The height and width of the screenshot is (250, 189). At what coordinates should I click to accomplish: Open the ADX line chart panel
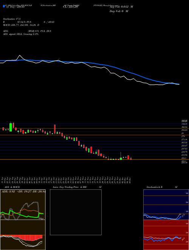[x=23, y=205]
